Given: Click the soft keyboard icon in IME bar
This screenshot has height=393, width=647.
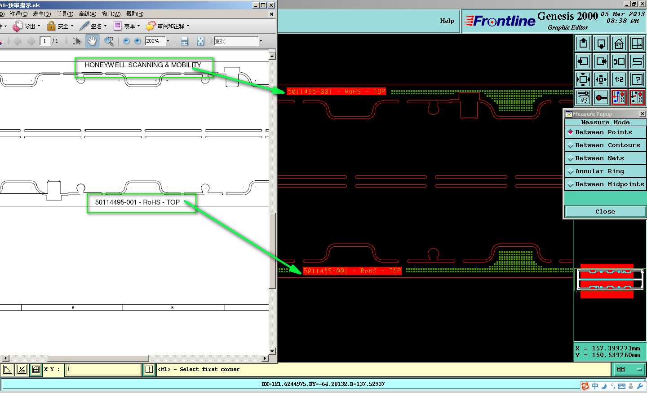Looking at the screenshot, I should coord(622,386).
